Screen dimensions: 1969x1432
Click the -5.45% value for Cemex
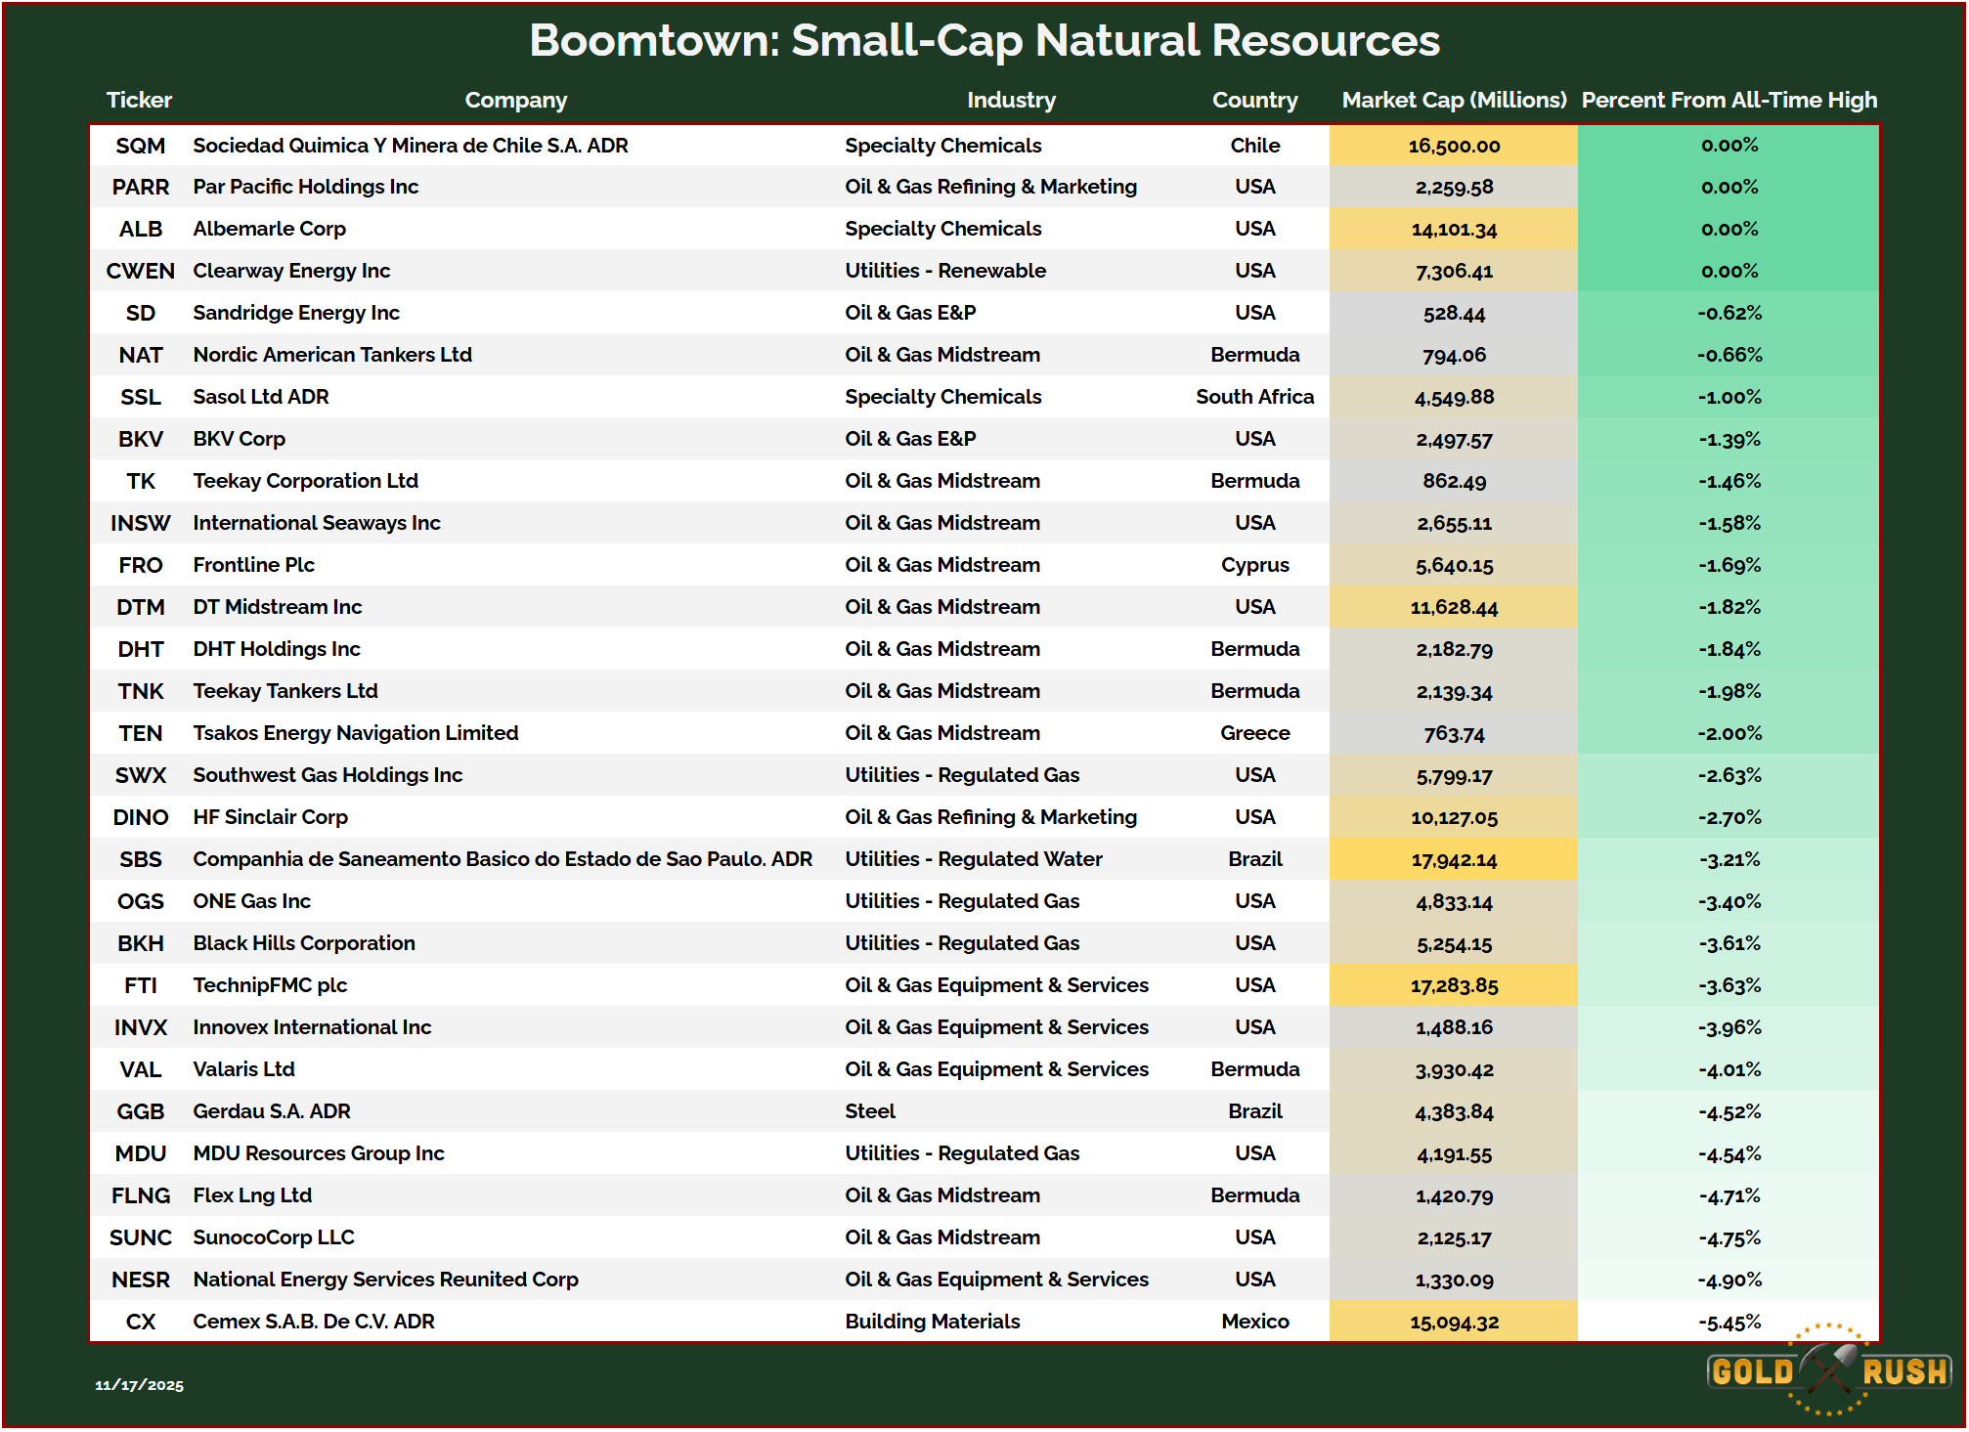point(1728,1323)
